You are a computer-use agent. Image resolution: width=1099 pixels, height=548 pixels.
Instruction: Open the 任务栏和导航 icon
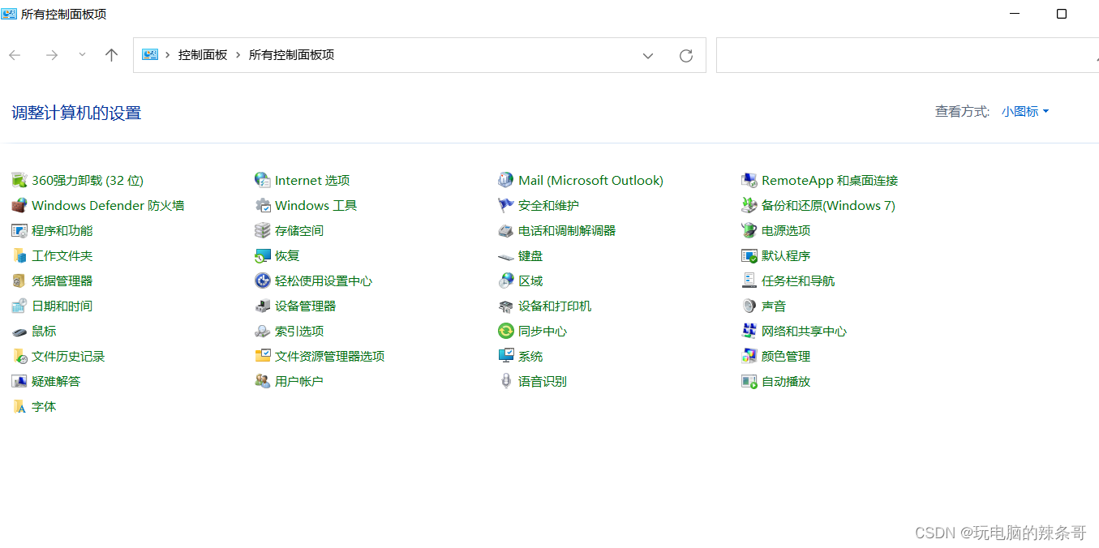click(749, 280)
